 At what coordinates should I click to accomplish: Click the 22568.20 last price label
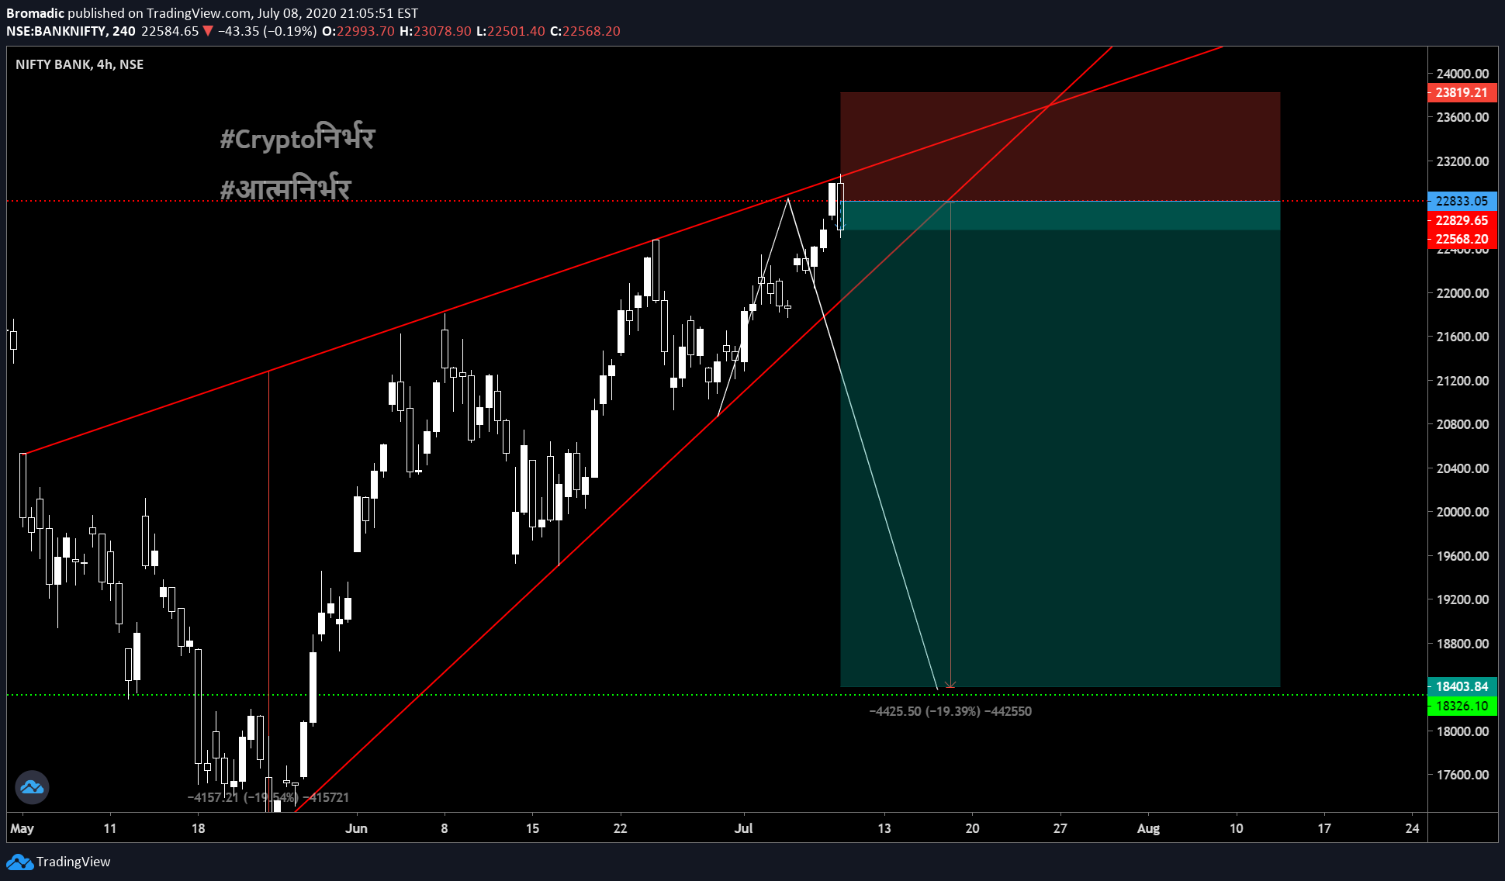tap(1462, 239)
